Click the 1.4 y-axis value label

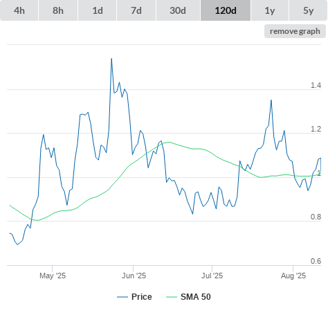click(x=316, y=85)
